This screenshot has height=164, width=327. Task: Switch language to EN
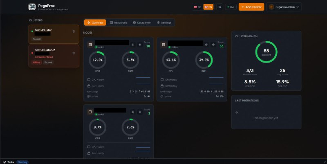(208, 7)
